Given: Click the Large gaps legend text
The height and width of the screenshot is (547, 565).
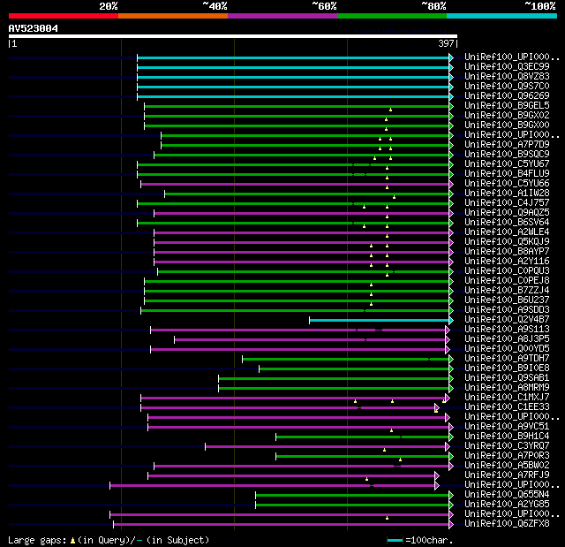Looking at the screenshot, I should tap(109, 540).
